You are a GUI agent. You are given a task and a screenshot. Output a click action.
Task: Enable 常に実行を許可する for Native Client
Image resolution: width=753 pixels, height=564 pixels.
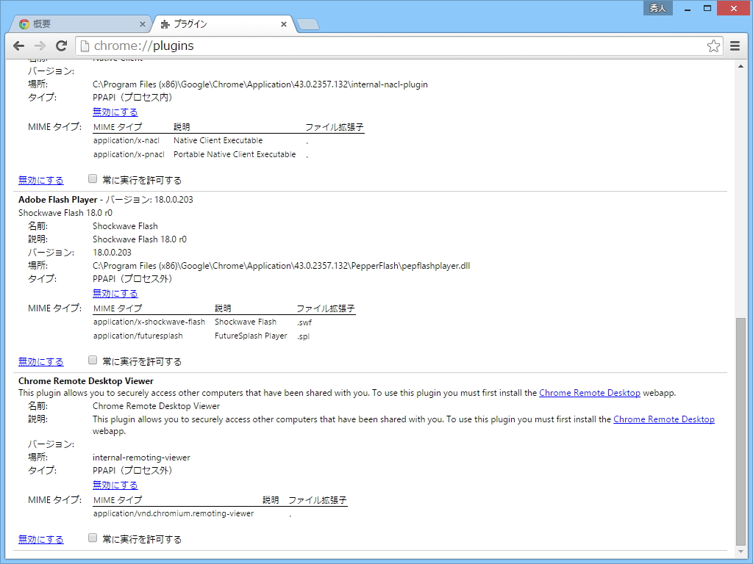coord(93,178)
